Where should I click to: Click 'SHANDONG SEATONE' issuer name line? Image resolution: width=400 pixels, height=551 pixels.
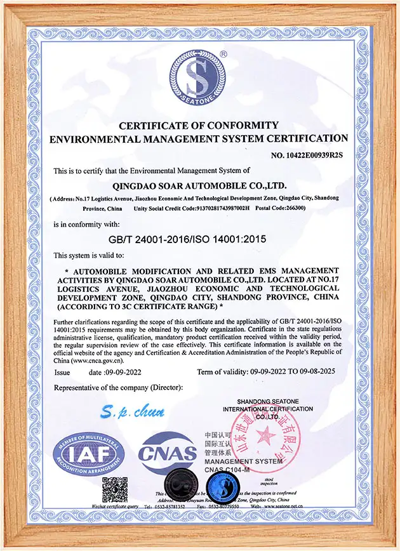(268, 401)
